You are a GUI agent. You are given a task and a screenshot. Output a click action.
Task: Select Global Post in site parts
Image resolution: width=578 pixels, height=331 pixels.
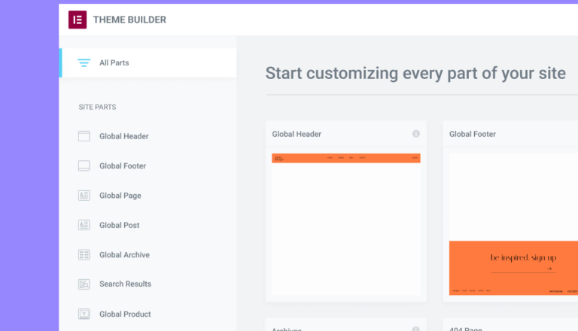(x=120, y=225)
